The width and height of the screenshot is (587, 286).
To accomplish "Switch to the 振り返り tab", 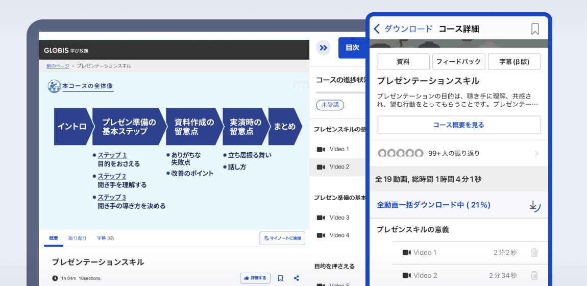I will (x=77, y=238).
